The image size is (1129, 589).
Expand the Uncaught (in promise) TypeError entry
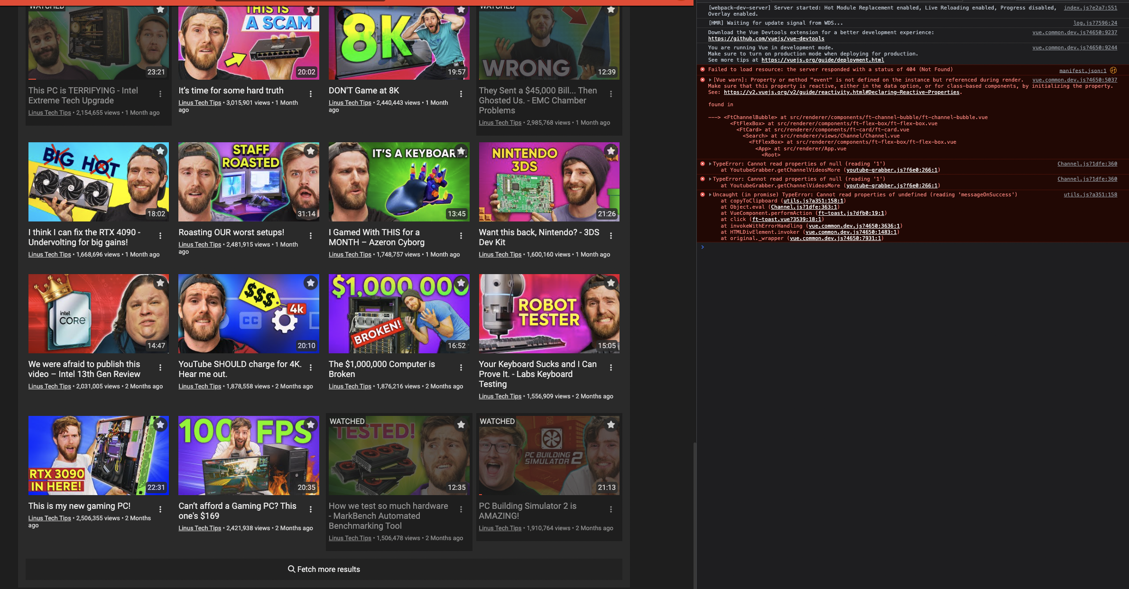710,195
